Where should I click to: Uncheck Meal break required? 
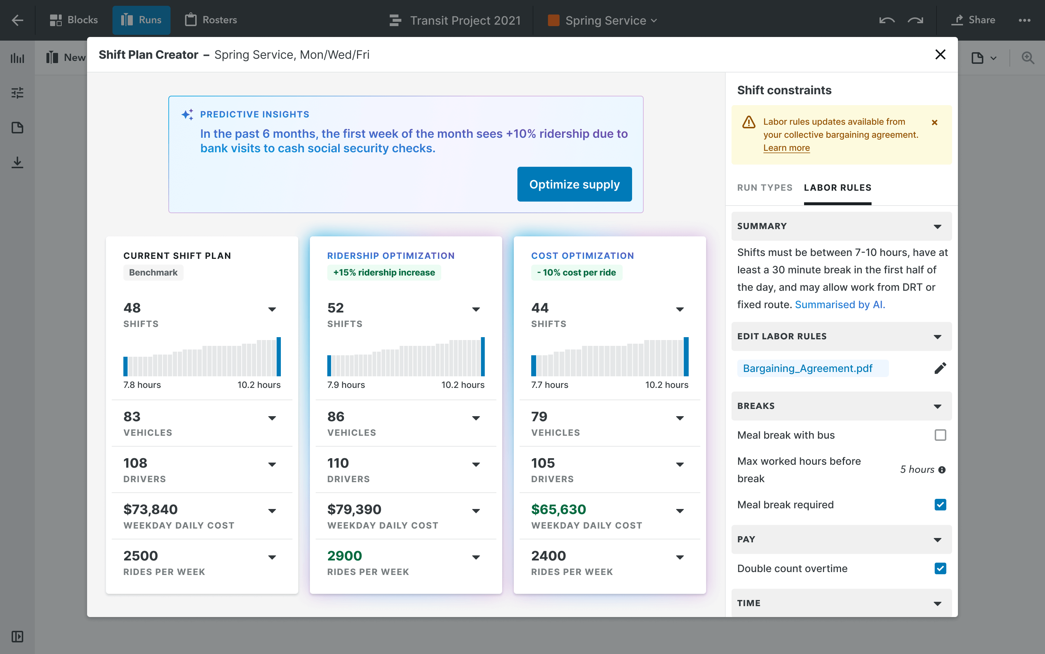coord(940,504)
